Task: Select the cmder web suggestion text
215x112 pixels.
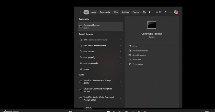Action: [x=86, y=69]
